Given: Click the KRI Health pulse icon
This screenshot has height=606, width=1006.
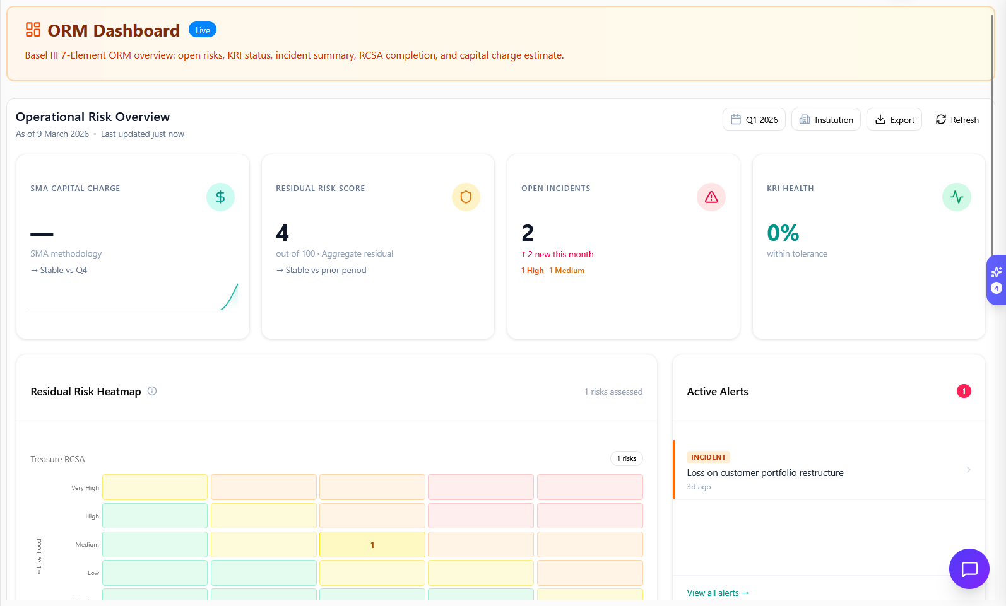Looking at the screenshot, I should point(956,197).
